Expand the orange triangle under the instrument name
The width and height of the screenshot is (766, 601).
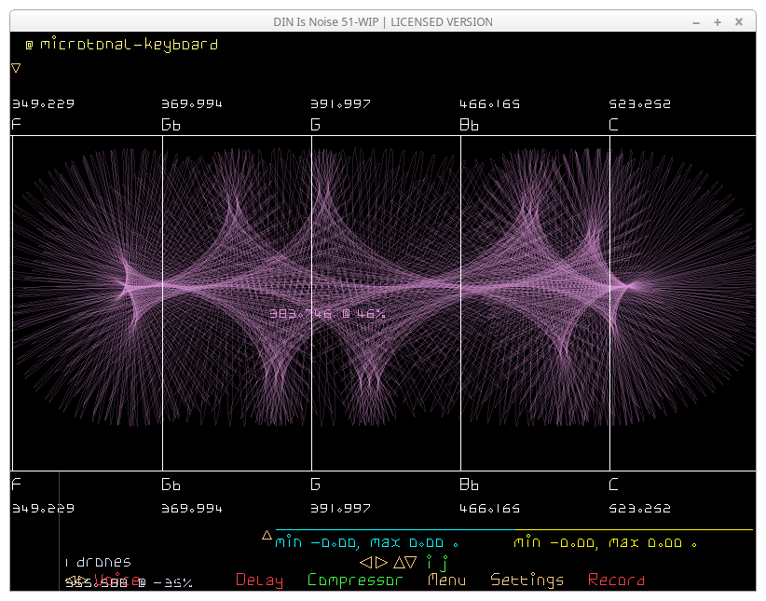tap(16, 67)
